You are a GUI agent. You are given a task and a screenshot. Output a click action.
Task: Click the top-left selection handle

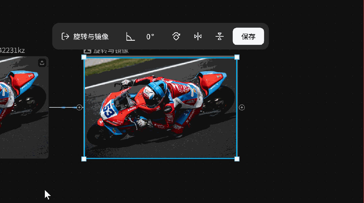point(84,57)
